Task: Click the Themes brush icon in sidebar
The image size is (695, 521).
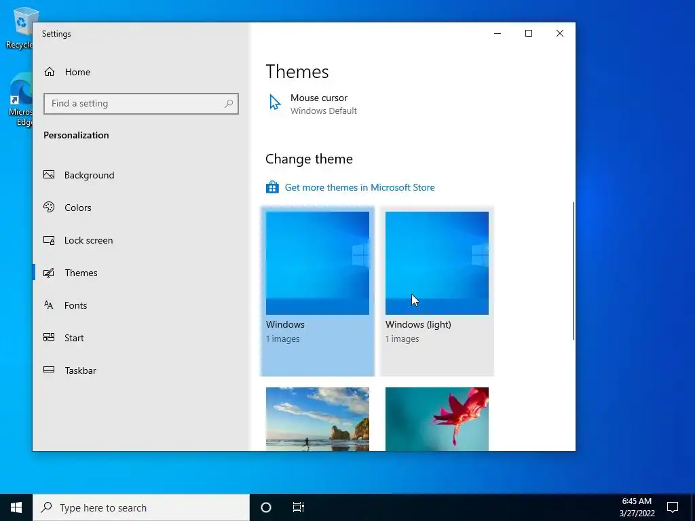Action: coord(49,273)
